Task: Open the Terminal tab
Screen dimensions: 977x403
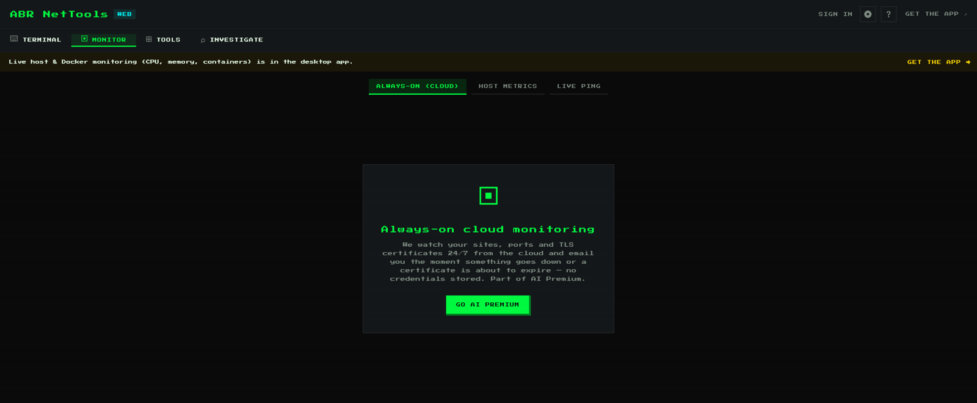Action: [x=35, y=40]
